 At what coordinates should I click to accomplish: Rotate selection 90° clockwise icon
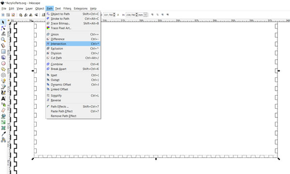[26, 14]
